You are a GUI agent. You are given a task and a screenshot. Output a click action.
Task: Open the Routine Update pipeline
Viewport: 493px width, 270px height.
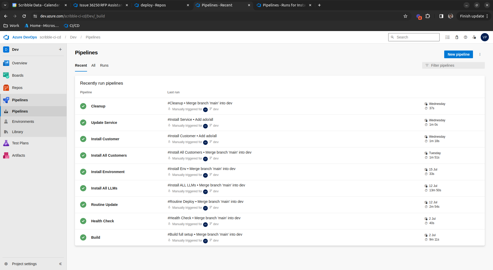[105, 205]
